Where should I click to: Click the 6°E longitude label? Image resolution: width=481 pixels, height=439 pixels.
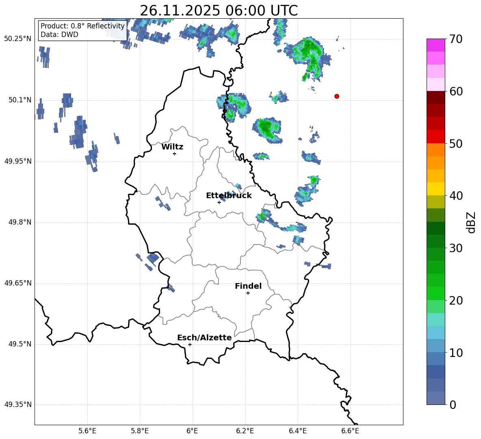(x=192, y=431)
